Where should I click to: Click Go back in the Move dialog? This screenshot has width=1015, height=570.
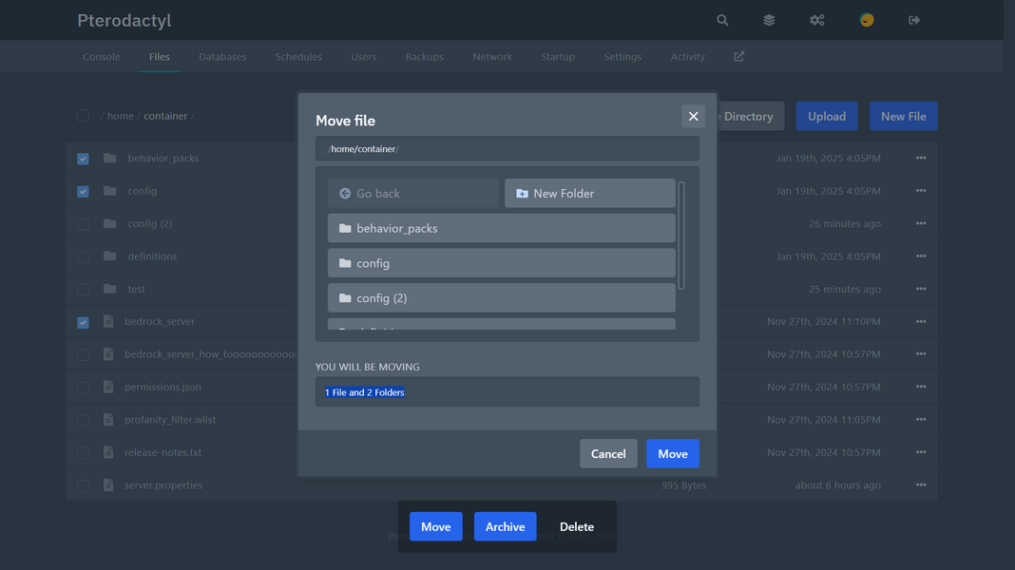pyautogui.click(x=413, y=194)
